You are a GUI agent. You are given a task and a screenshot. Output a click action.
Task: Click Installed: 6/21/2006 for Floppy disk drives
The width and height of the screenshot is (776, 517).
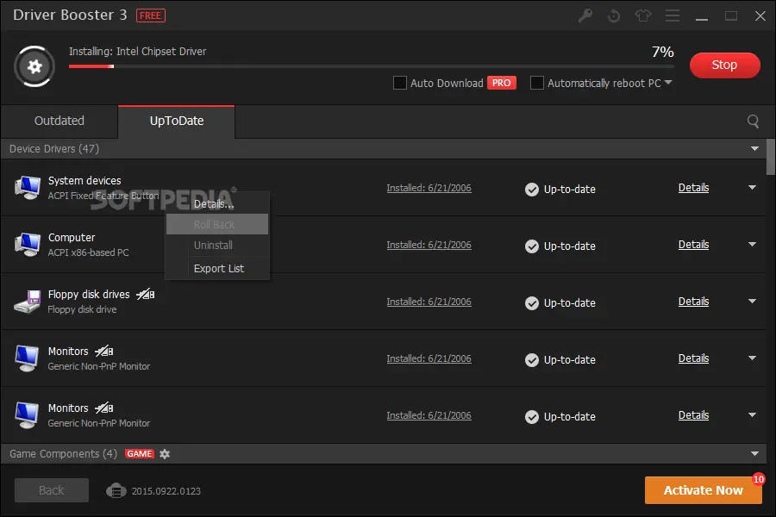point(429,302)
